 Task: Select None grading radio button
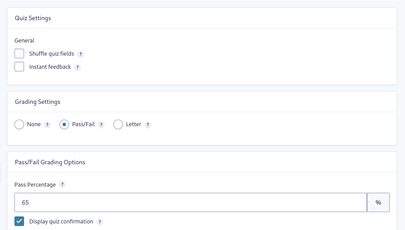[x=19, y=124]
